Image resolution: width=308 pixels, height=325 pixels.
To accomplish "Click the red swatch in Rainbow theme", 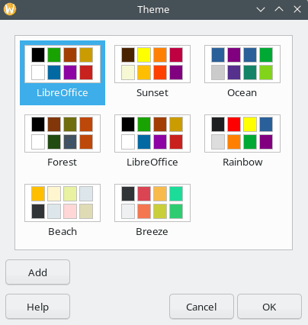I will point(234,124).
